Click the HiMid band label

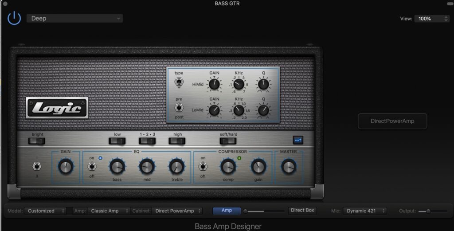[x=198, y=84]
